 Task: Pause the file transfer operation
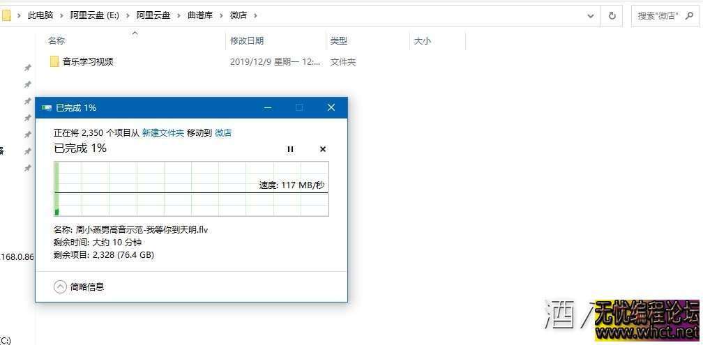[291, 149]
